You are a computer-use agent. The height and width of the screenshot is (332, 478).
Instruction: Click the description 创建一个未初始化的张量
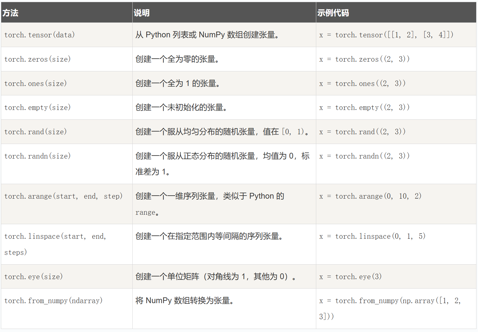coord(181,108)
